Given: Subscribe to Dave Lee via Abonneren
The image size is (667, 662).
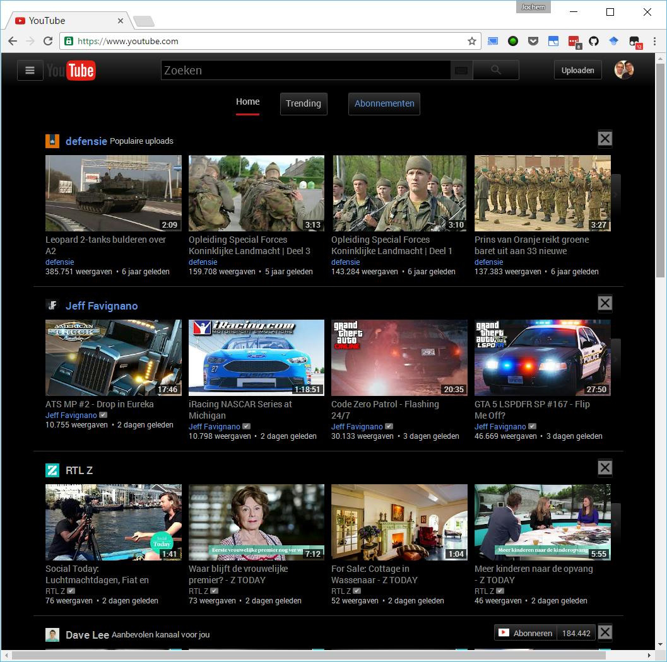Looking at the screenshot, I should (526, 633).
